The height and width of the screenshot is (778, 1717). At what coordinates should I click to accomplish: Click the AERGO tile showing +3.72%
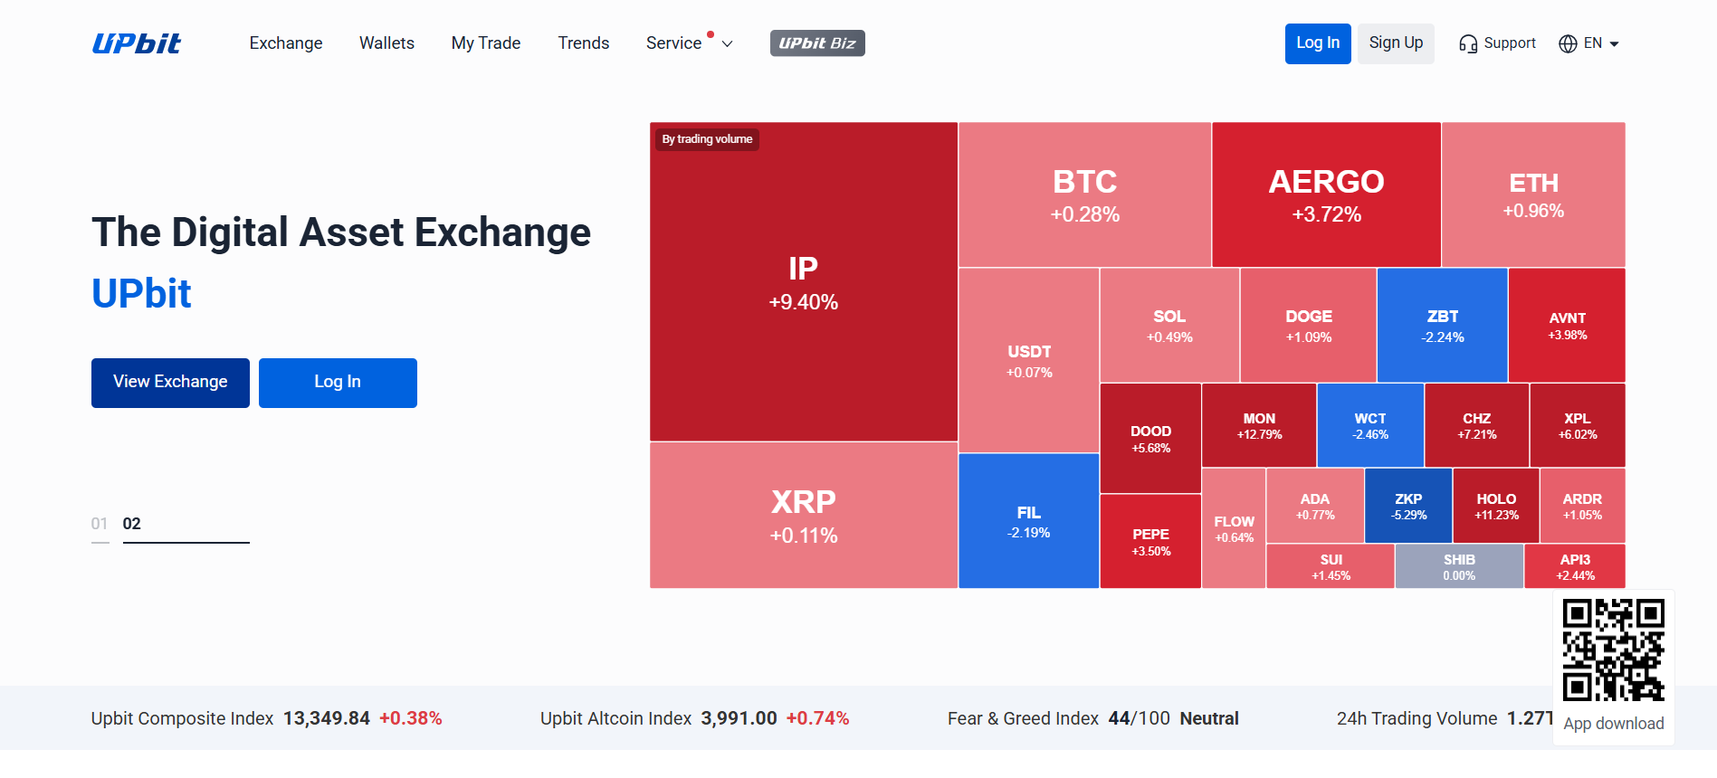pos(1325,194)
